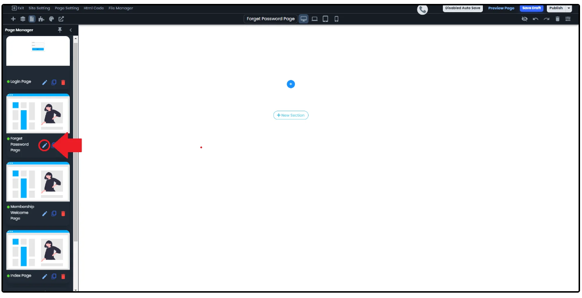
Task: Click the New Section button
Action: pyautogui.click(x=291, y=116)
